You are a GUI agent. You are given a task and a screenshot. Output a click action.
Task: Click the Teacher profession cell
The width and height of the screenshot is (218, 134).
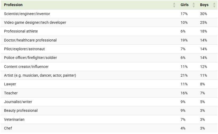tap(11, 93)
